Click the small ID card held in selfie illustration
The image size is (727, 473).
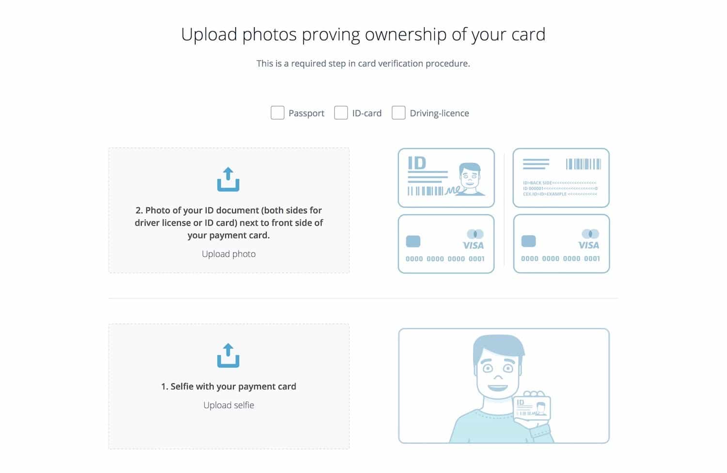coord(532,408)
